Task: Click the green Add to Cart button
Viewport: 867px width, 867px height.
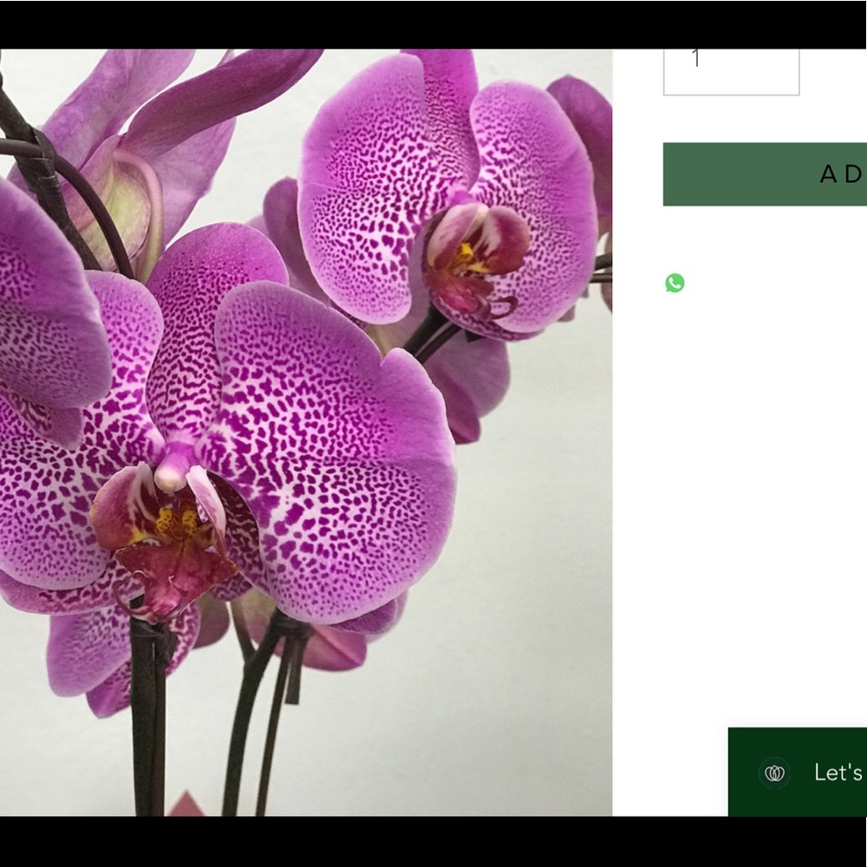Action: 765,174
